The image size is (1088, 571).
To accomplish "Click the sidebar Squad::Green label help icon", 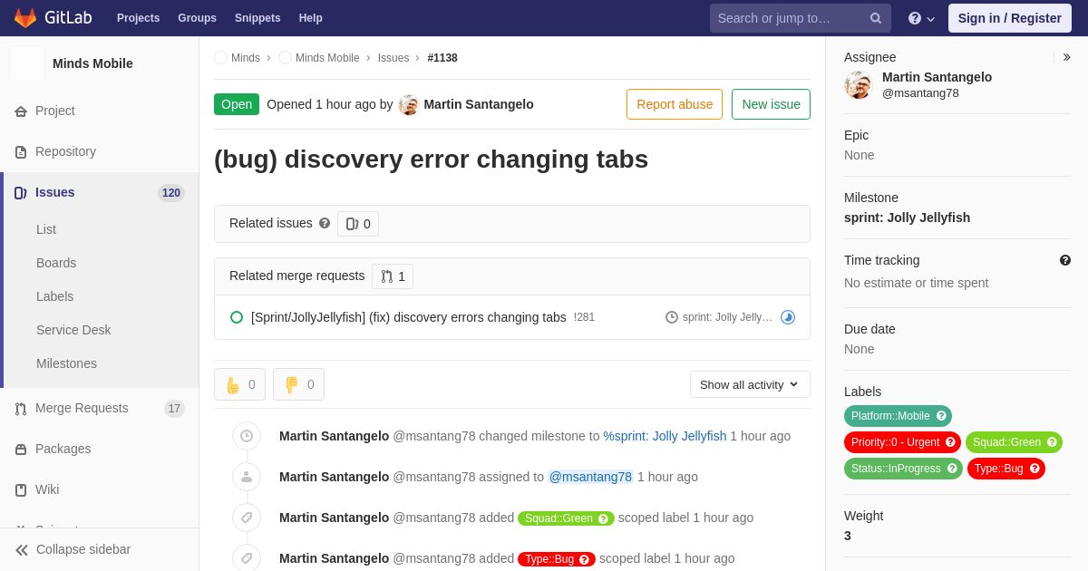I will coord(1052,442).
